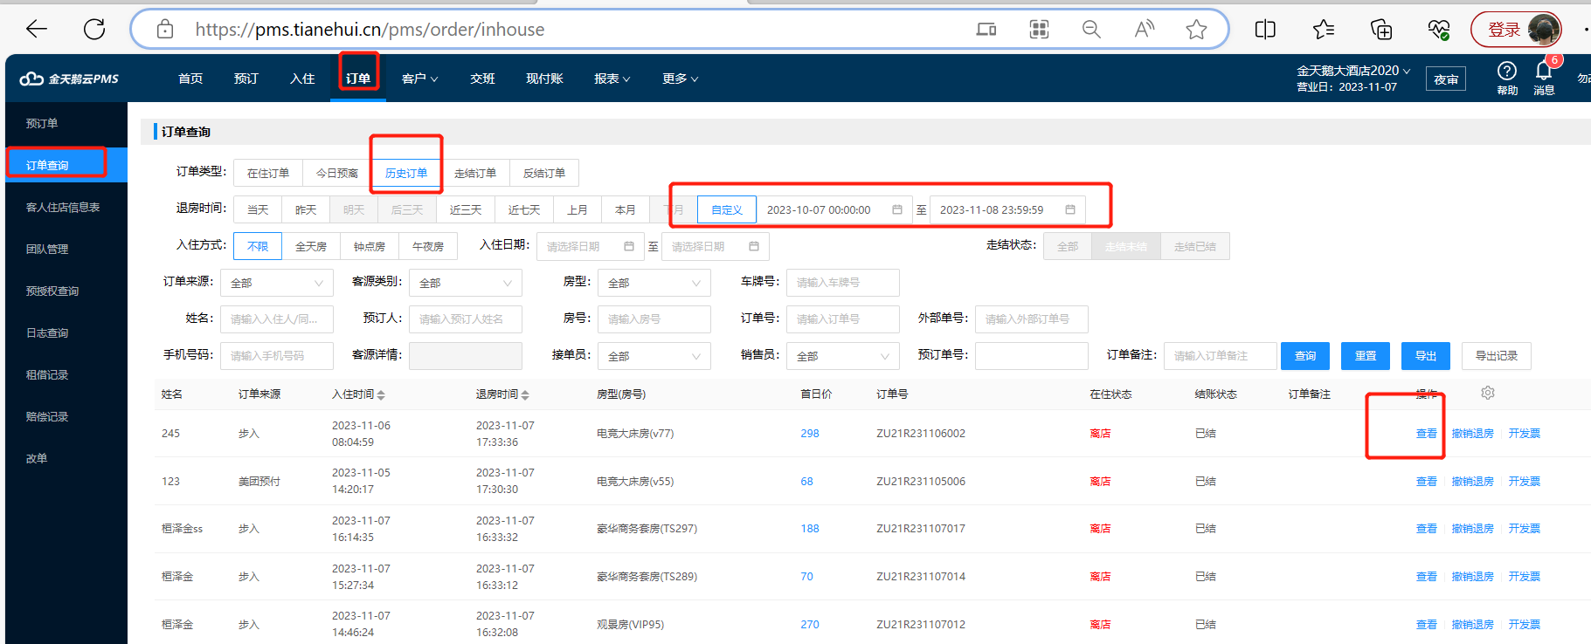The image size is (1591, 644).
Task: Click the 查询 button
Action: point(1305,356)
